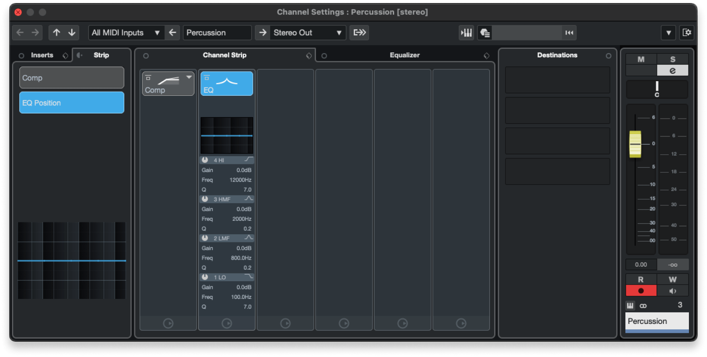
Task: Bypass Inserts with the circle toggle
Action: [22, 56]
